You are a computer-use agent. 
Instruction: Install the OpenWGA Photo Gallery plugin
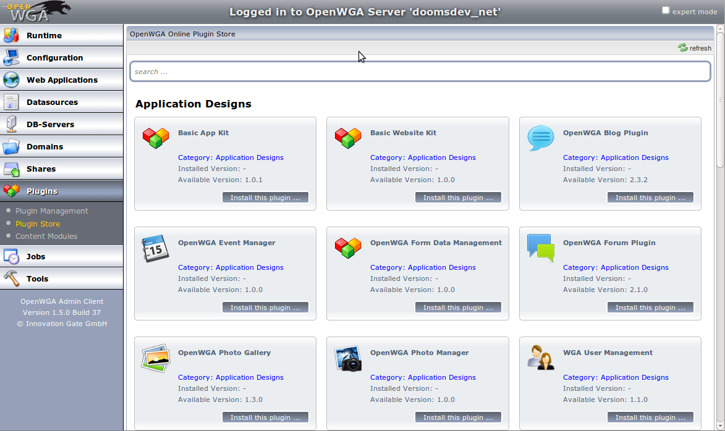tap(265, 417)
